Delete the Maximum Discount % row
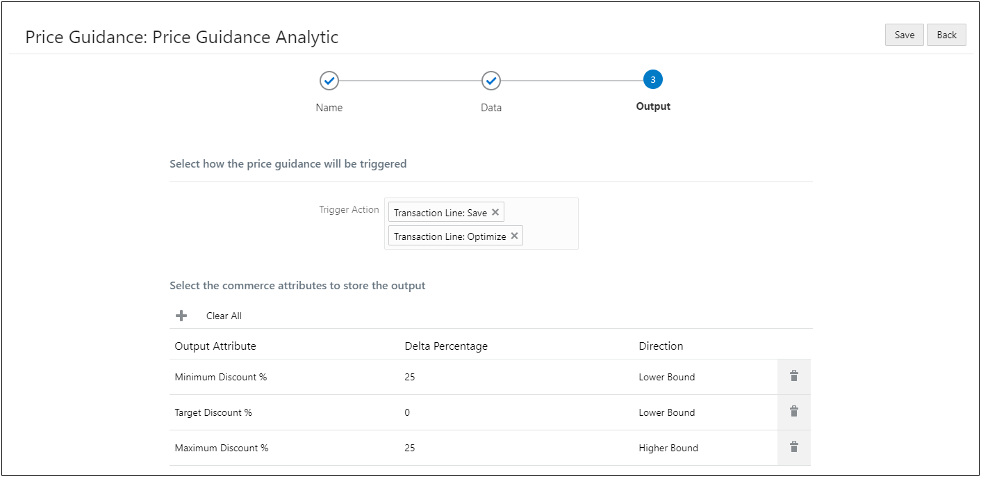Screen dimensions: 981x477 point(793,447)
